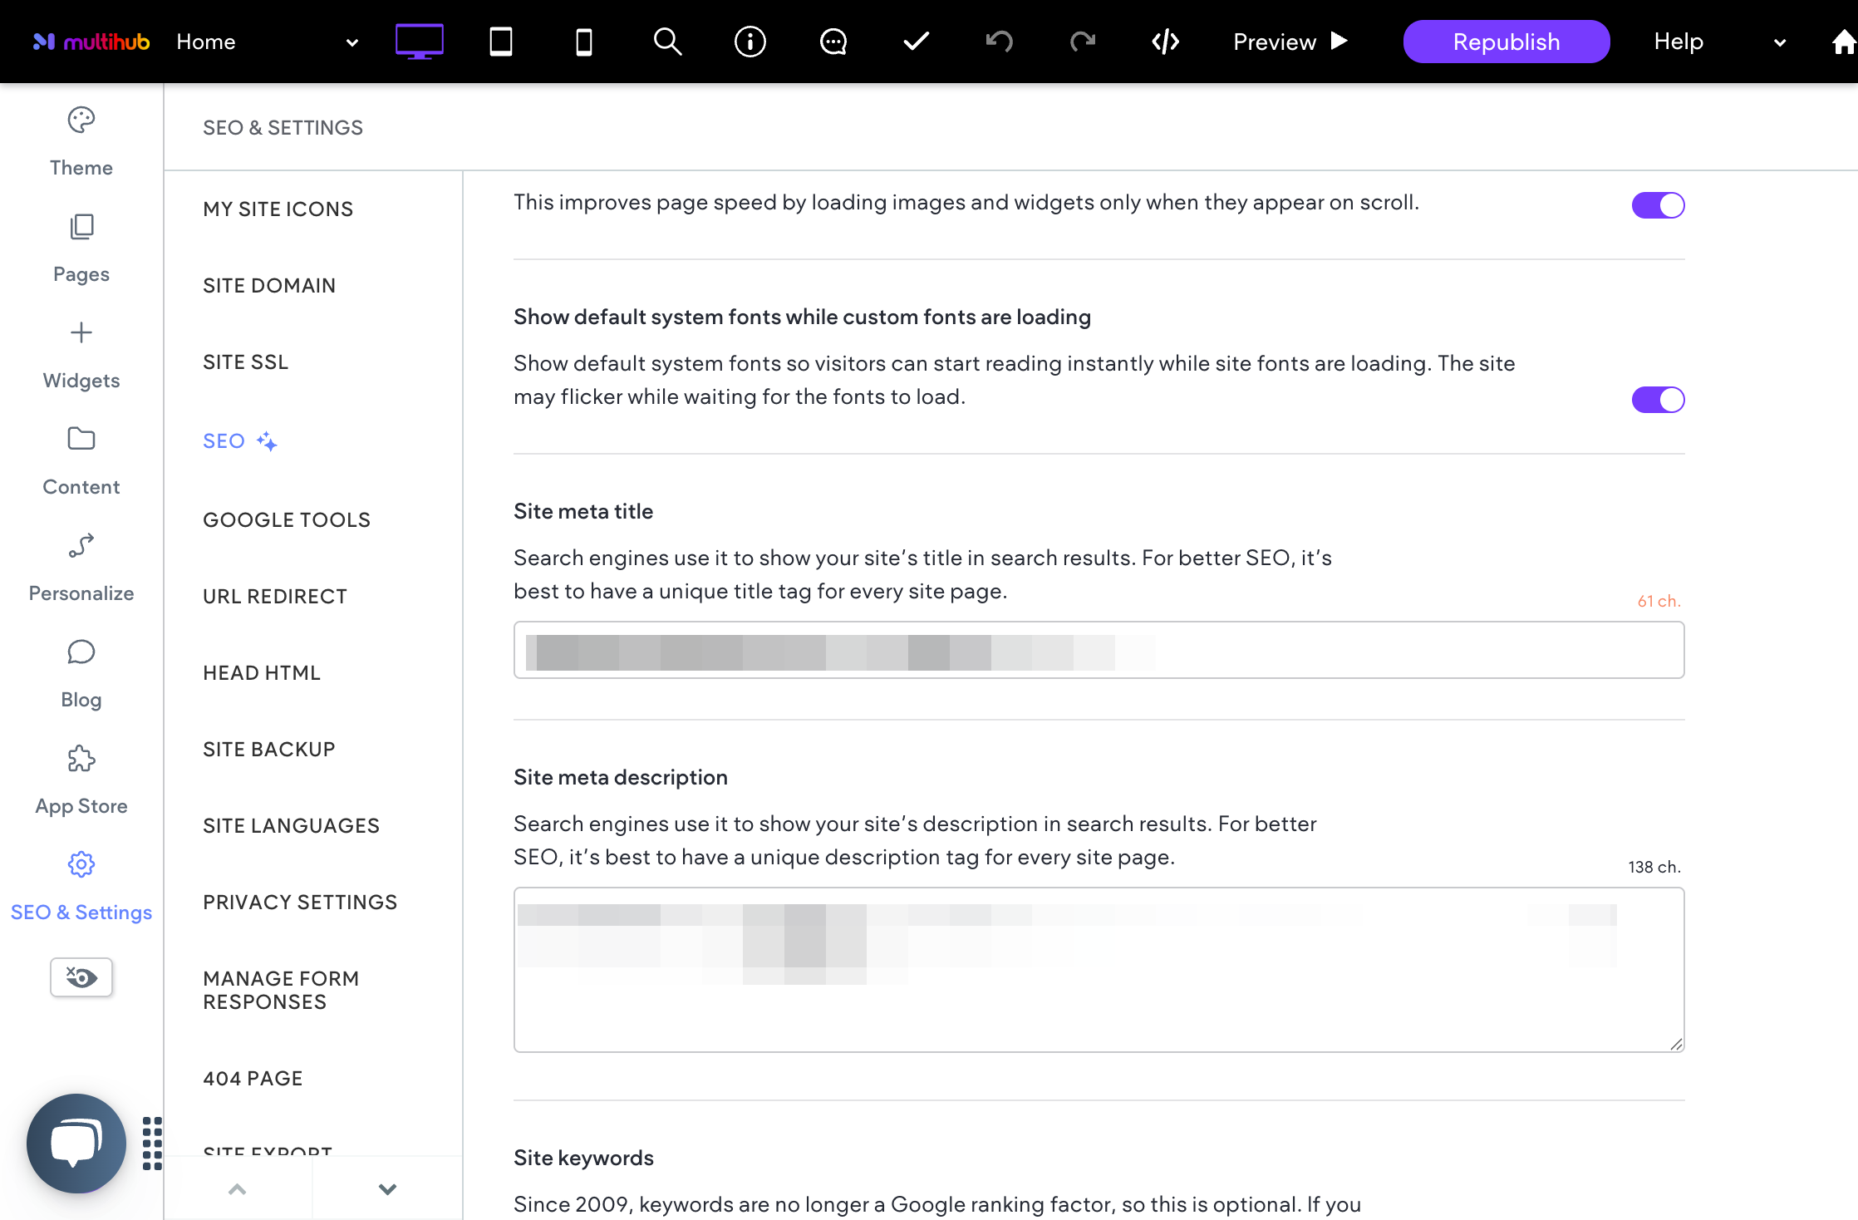The height and width of the screenshot is (1220, 1858).
Task: Click the info circle icon
Action: tap(750, 42)
